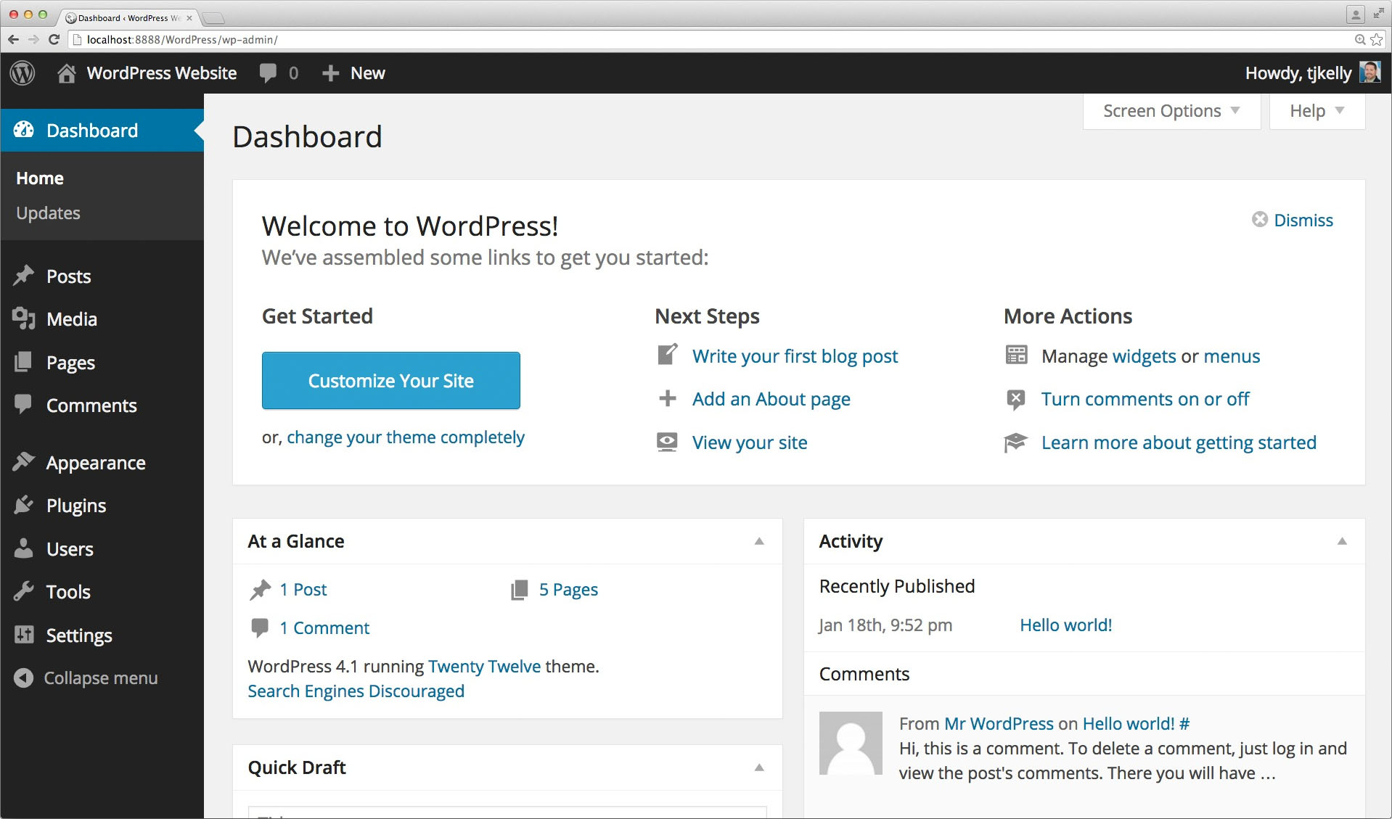Click the pushpin icon beside 1 Post

tap(260, 590)
